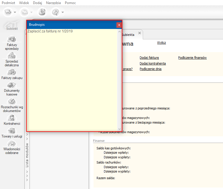The image size is (223, 189).
Task: Open the Podmiot menu
Action: [x=8, y=3]
